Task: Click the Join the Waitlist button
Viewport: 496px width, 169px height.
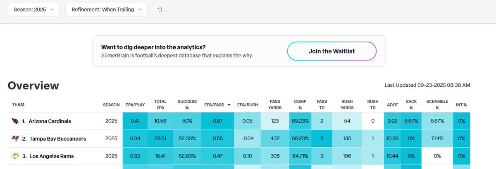Action: pos(332,51)
